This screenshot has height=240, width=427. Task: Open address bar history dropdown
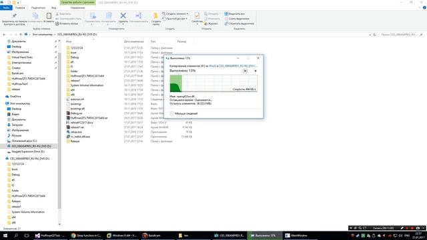(370, 35)
